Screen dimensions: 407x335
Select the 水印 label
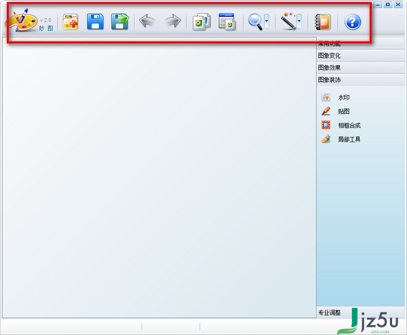point(344,98)
